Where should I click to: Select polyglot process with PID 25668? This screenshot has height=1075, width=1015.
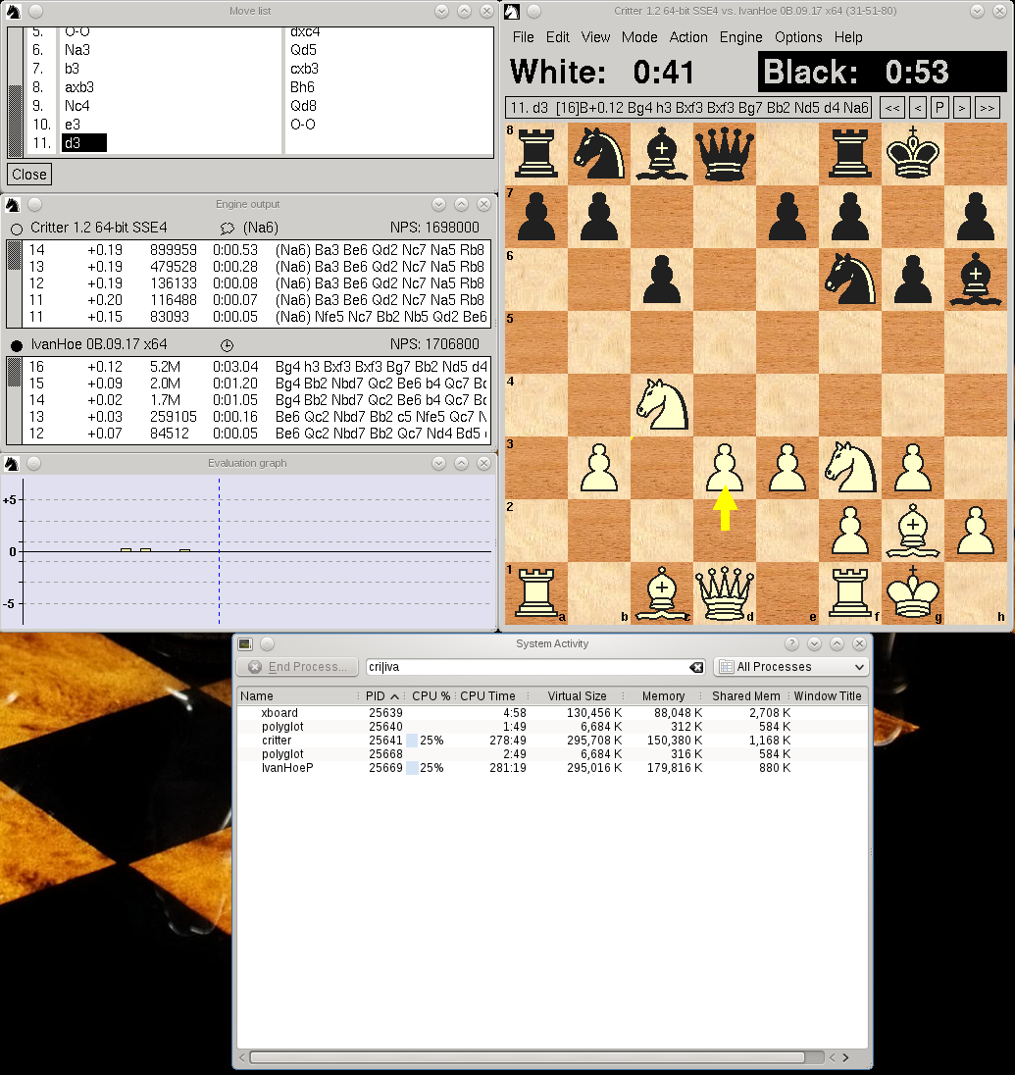click(552, 754)
